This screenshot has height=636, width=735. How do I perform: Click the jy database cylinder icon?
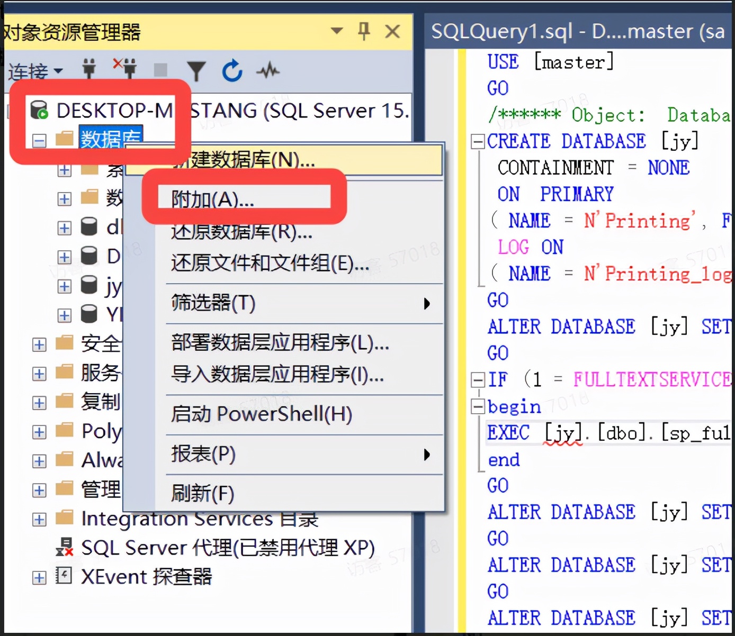click(x=89, y=285)
